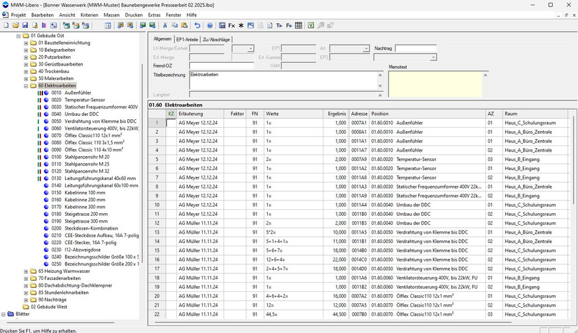Viewport: 578px width, 333px height.
Task: Open the Massen menu
Action: [113, 14]
